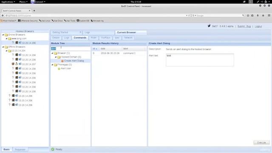Click the clock in the top bar
Screen dimensions: 272x153
coord(136,2)
